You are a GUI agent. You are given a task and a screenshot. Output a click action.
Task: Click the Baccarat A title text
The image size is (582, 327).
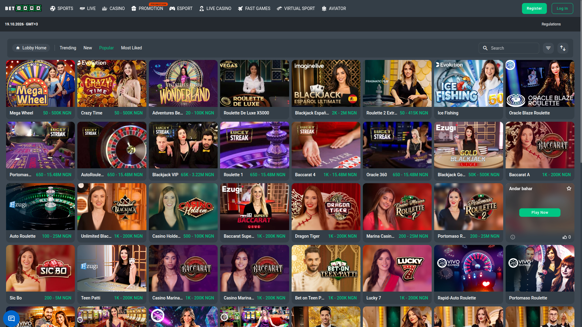[519, 175]
